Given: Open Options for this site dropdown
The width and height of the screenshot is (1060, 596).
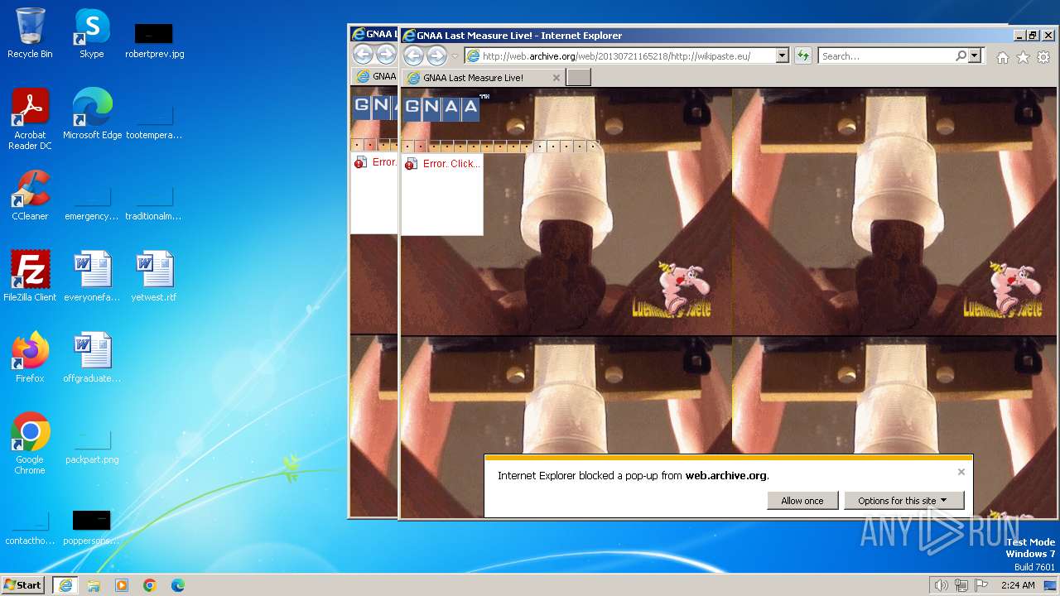Looking at the screenshot, I should coord(904,501).
